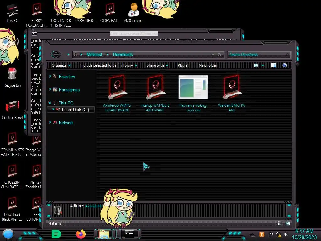Viewport: 321px width, 241px height.
Task: Open This PC desktop icon
Action: (x=12, y=13)
